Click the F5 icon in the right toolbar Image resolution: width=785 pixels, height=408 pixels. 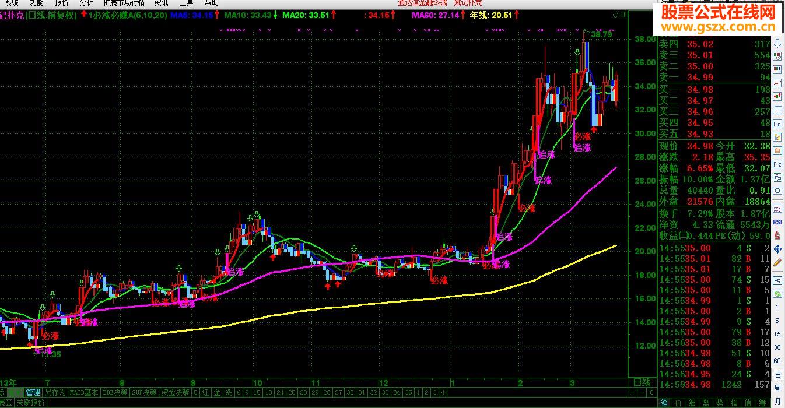777,280
